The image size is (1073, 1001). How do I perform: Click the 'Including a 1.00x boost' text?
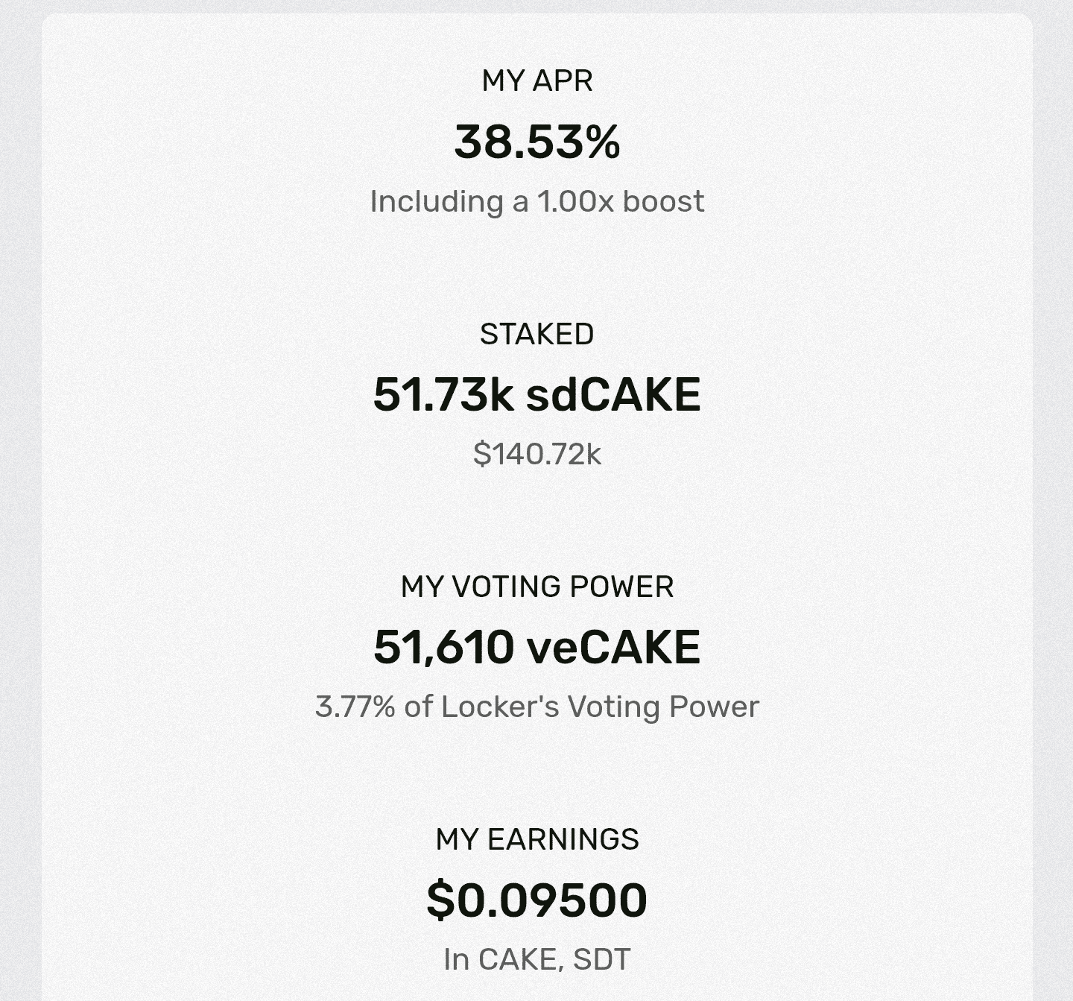coord(536,201)
